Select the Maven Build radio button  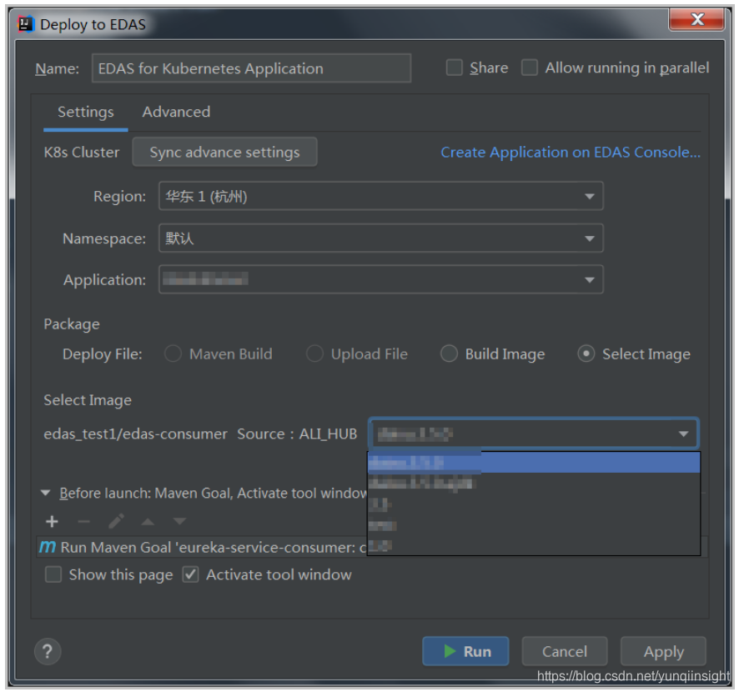(173, 354)
